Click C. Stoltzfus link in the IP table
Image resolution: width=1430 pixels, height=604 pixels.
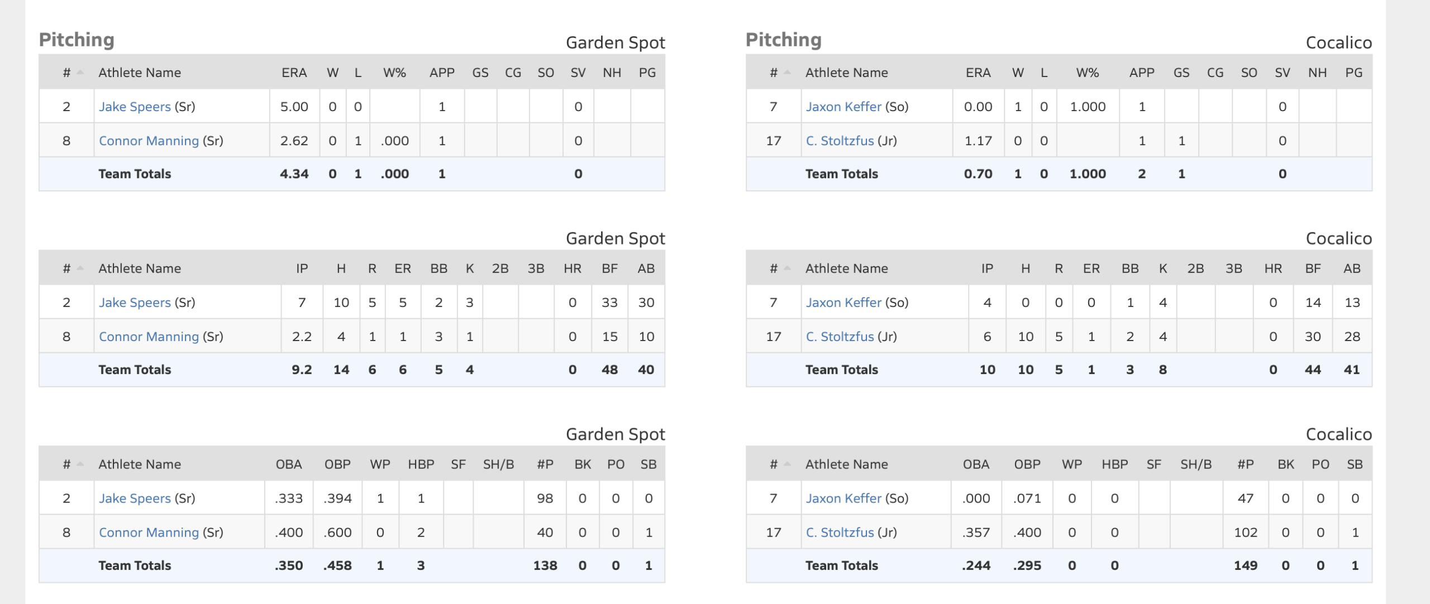[839, 337]
